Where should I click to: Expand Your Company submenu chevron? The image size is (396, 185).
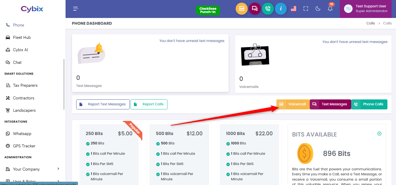[58, 169]
